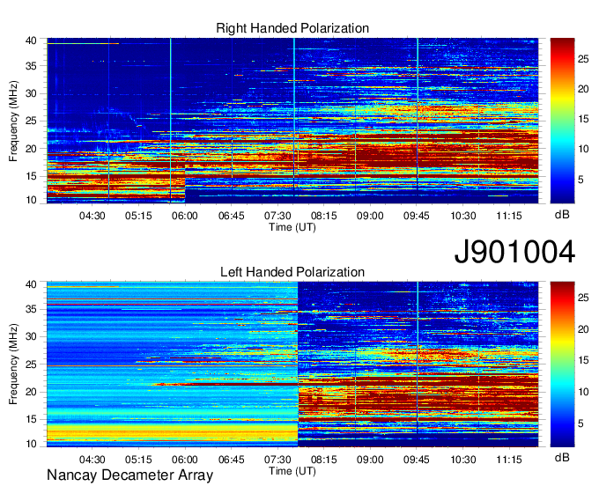
Task: Click the 20 MHz frequency tick on bottom plot
Action: point(32,392)
